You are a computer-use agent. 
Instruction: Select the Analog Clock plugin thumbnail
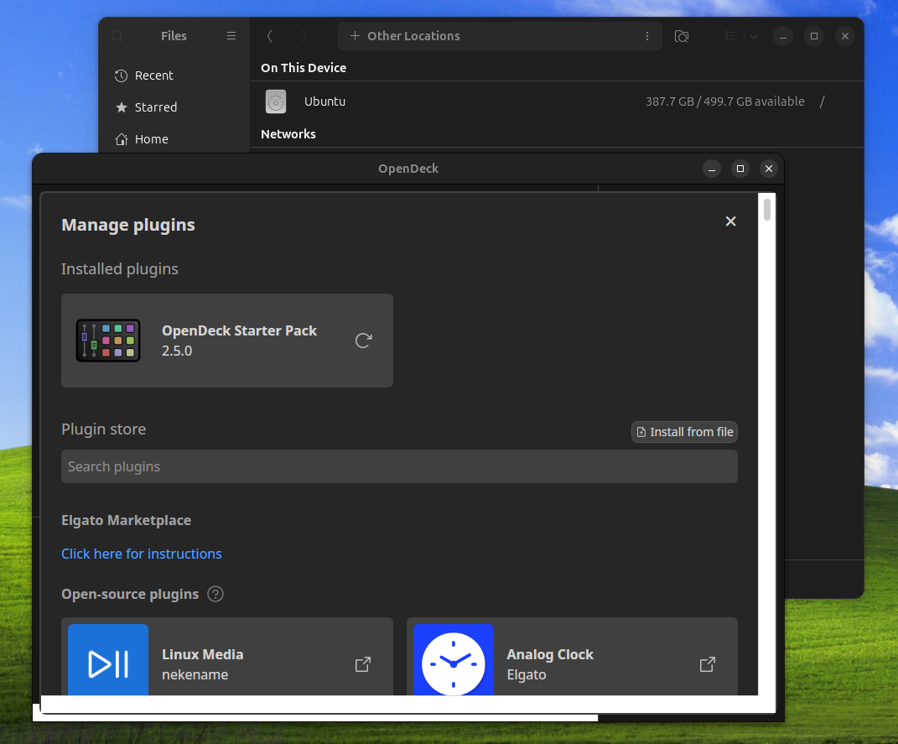[x=454, y=660]
